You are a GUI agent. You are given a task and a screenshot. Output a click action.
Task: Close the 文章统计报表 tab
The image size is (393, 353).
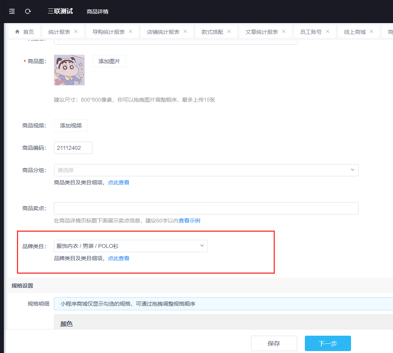point(283,31)
